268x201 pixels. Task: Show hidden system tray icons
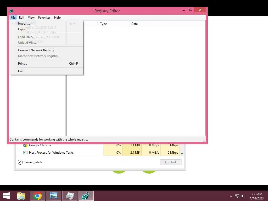point(231,196)
